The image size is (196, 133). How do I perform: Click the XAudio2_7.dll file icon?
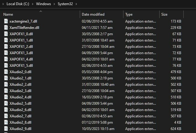pyautogui.click(x=6, y=116)
